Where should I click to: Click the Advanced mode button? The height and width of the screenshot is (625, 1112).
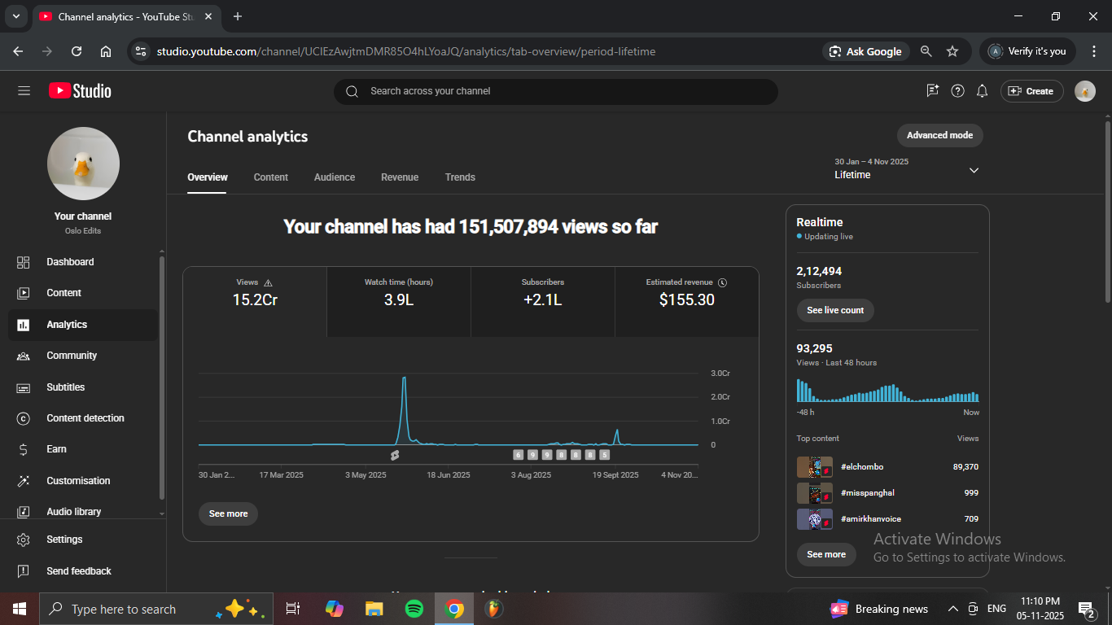(x=939, y=135)
